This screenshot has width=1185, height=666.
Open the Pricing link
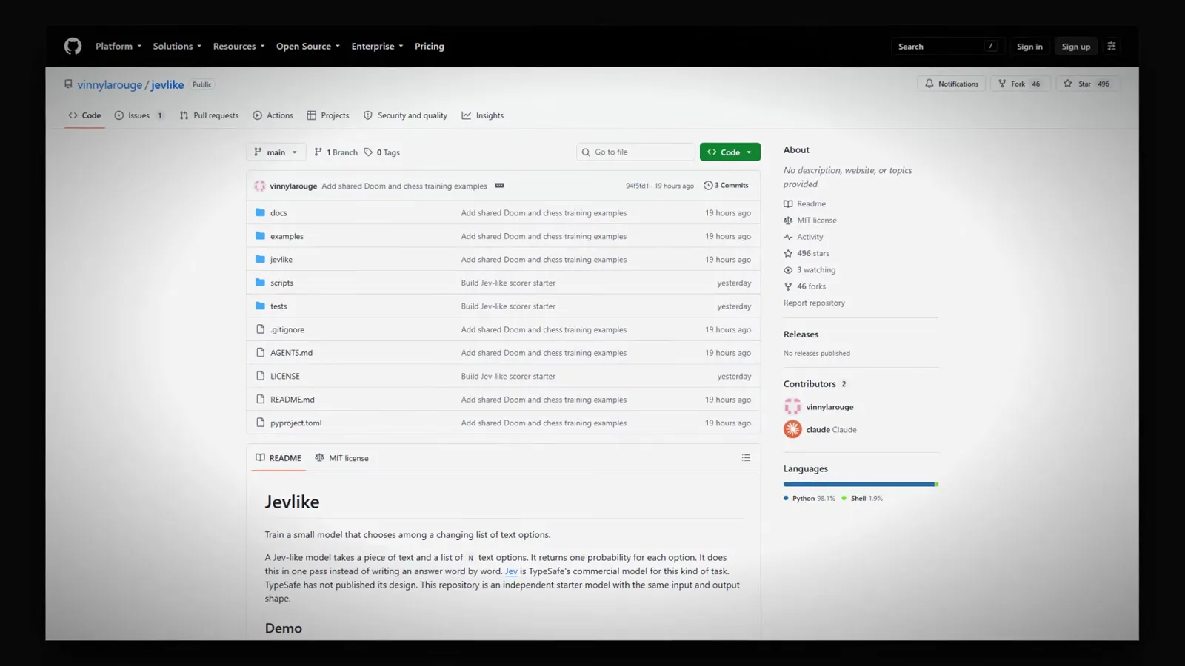click(x=430, y=46)
